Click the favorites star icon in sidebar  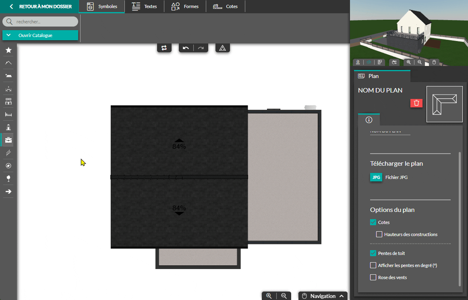pyautogui.click(x=8, y=50)
